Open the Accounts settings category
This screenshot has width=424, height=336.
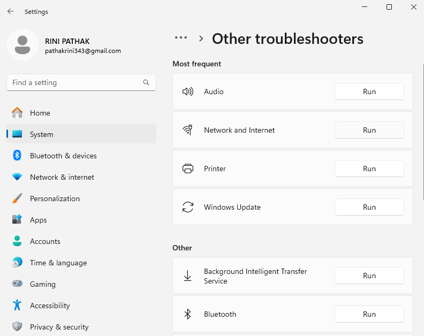click(45, 241)
